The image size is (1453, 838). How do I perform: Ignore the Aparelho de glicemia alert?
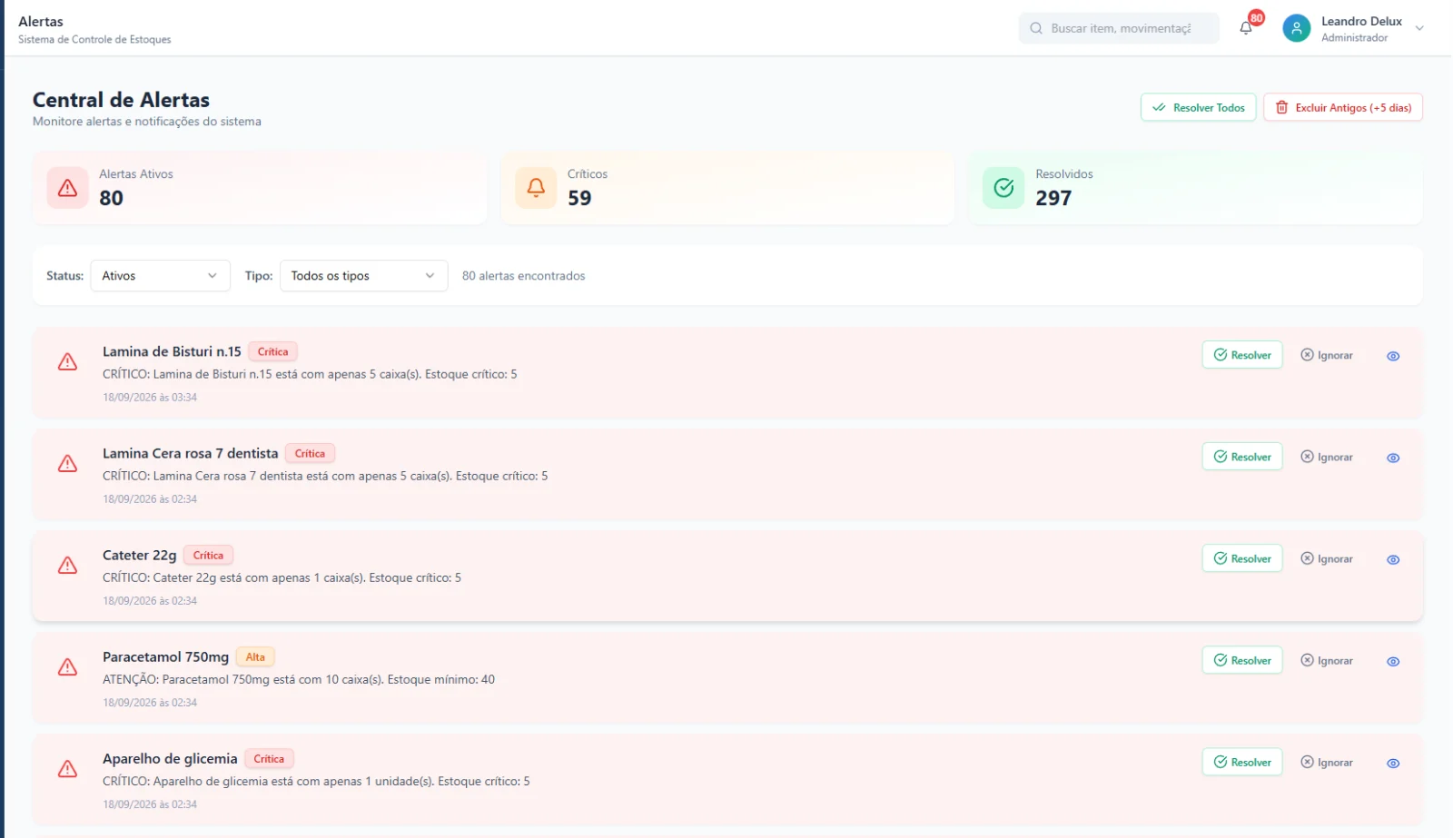[x=1327, y=762]
